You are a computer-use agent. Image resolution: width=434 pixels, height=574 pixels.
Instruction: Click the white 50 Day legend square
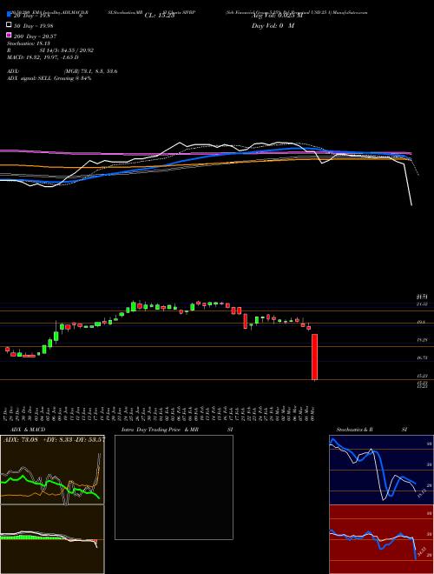[10, 25]
